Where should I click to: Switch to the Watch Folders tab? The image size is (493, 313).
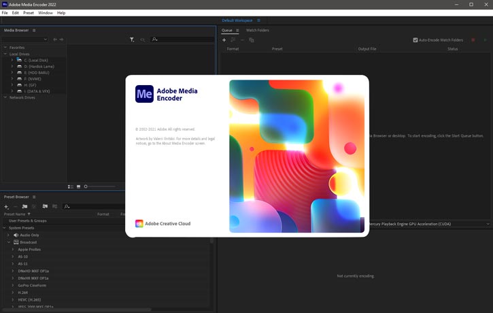[x=258, y=30]
